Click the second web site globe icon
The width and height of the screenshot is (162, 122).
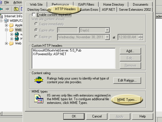[x=17, y=39]
